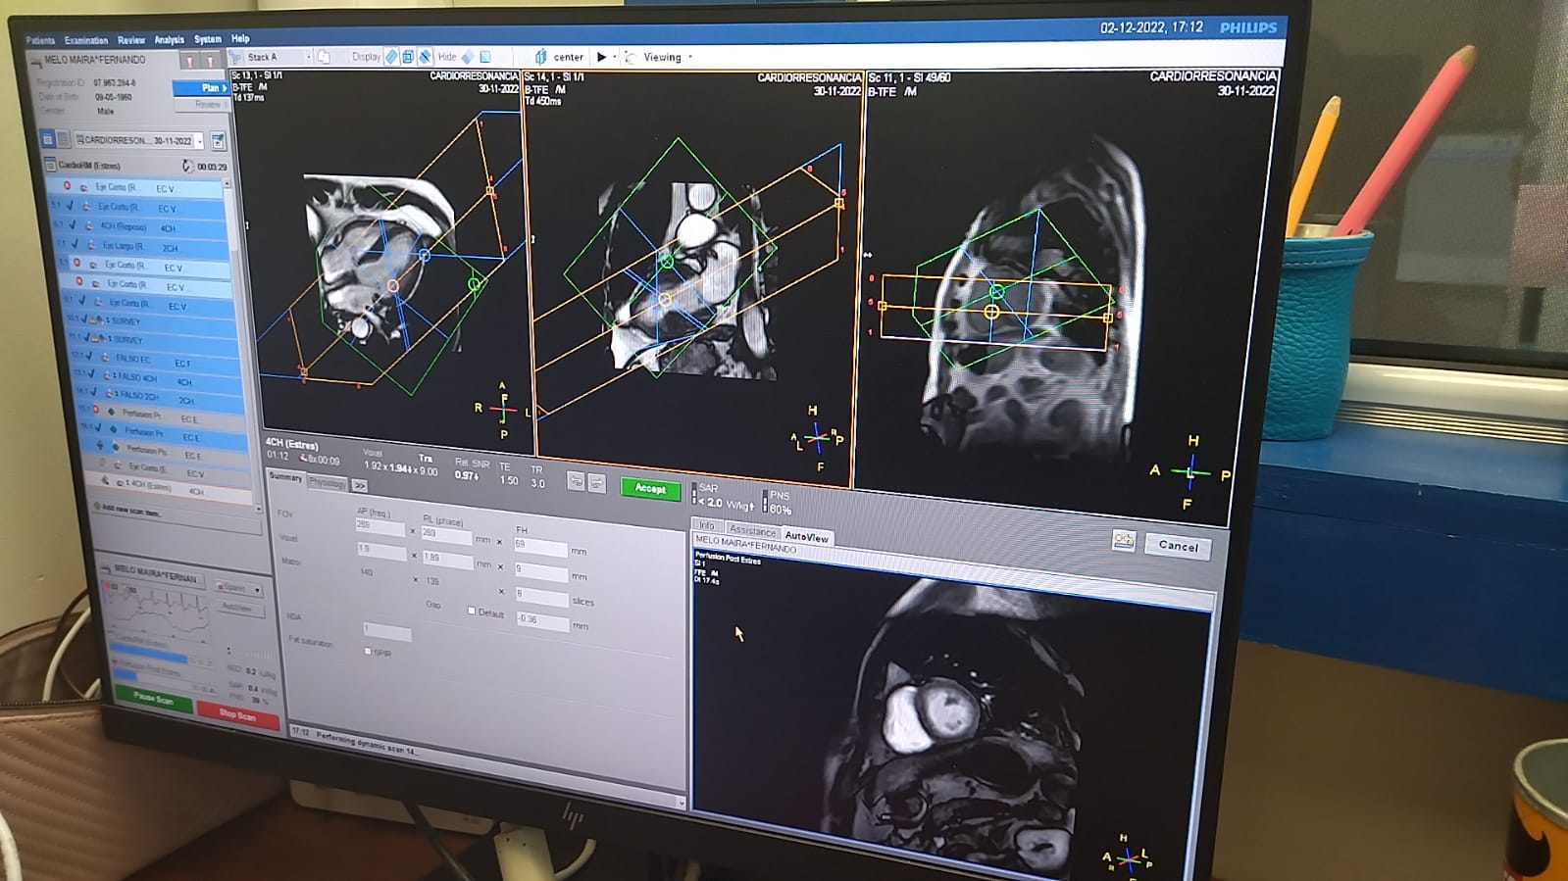
Task: Open the physiology signal dropdown beside ECG
Action: pos(238,589)
